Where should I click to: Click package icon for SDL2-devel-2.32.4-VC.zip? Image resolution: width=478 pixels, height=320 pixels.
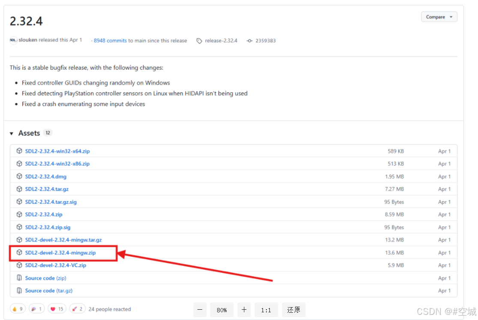click(19, 265)
